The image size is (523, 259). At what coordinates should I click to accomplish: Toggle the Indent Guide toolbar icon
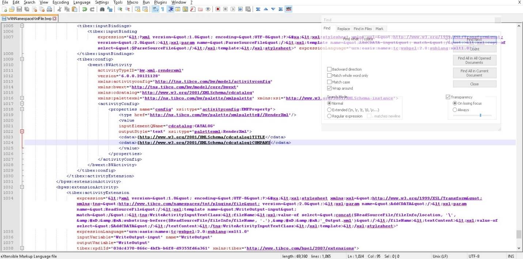[x=171, y=9]
